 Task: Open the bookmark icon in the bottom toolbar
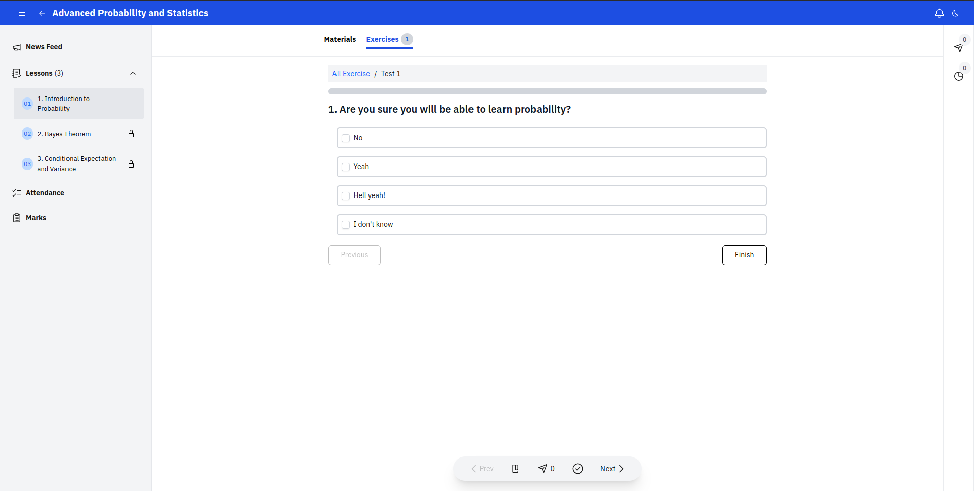click(x=515, y=468)
